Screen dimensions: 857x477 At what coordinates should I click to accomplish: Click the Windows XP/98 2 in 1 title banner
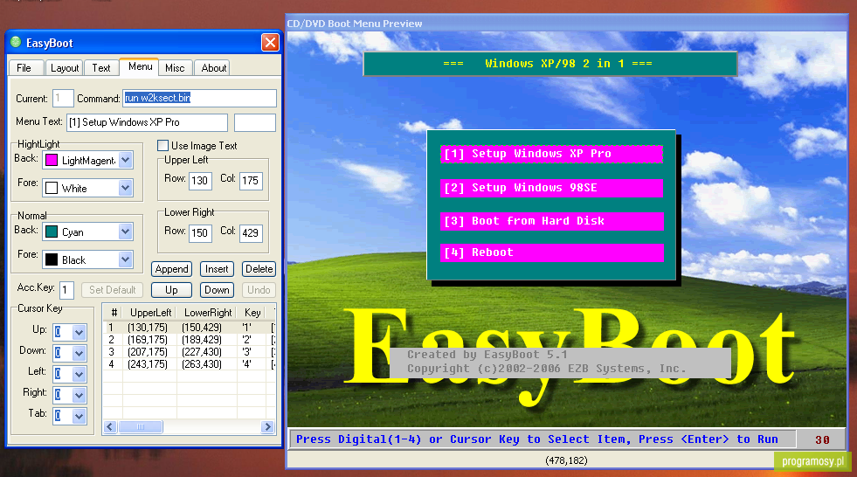pyautogui.click(x=549, y=64)
